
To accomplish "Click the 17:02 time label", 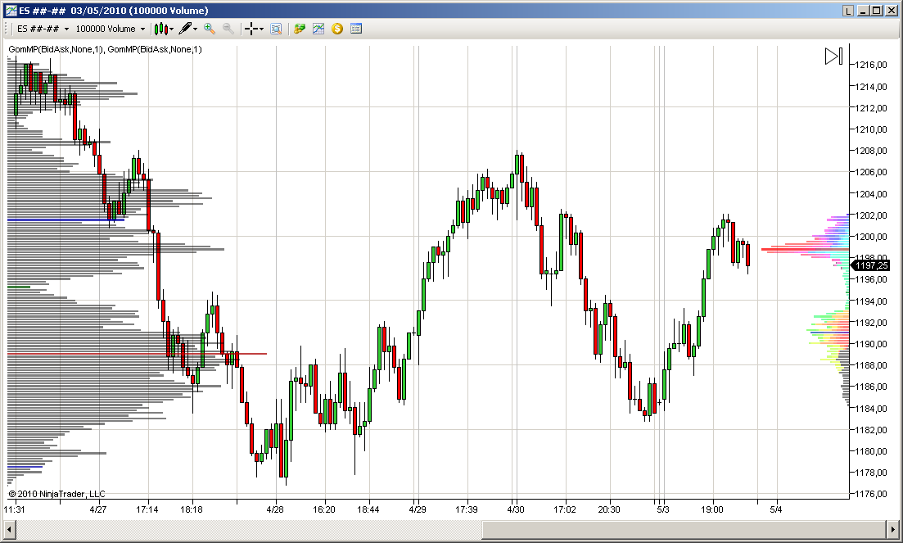I will tap(565, 509).
